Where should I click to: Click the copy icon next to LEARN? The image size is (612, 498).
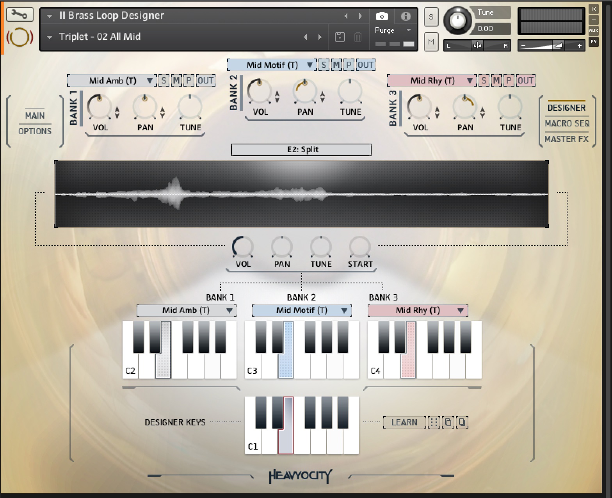click(448, 422)
